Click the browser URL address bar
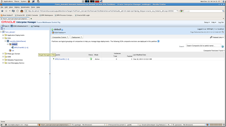 coord(101,11)
